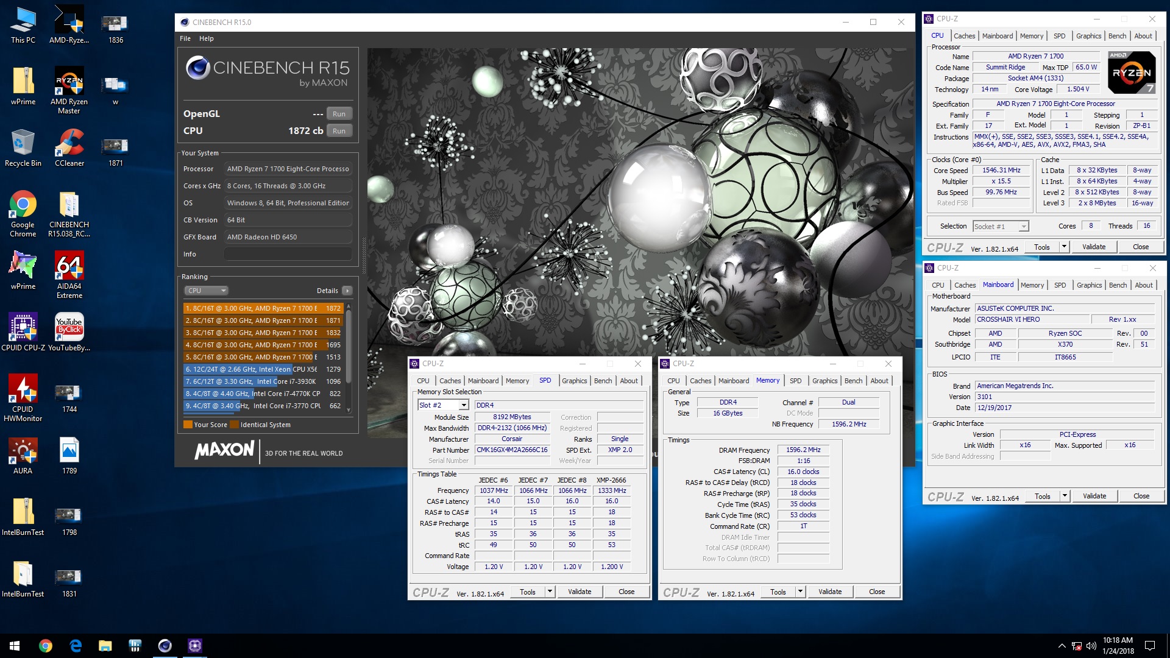Click Close button in Mainboard CPU-Z window
Screen dimensions: 1170x658
point(1141,496)
